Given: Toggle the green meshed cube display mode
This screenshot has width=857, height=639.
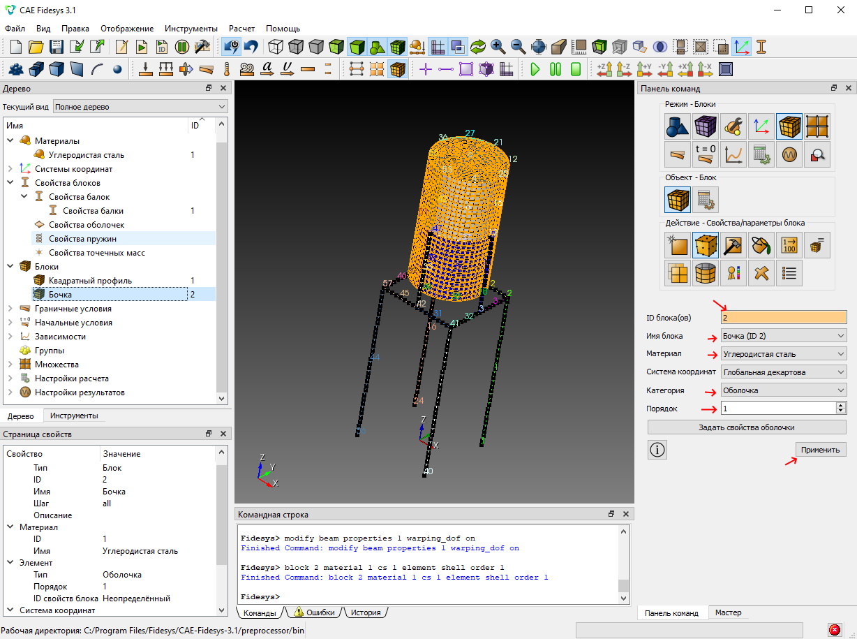Looking at the screenshot, I should 398,47.
